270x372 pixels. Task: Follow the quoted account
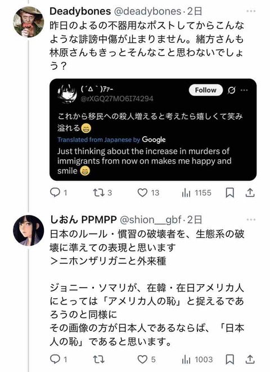pyautogui.click(x=205, y=90)
